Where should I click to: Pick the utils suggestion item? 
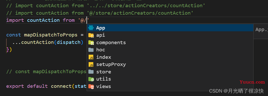click(x=170, y=79)
